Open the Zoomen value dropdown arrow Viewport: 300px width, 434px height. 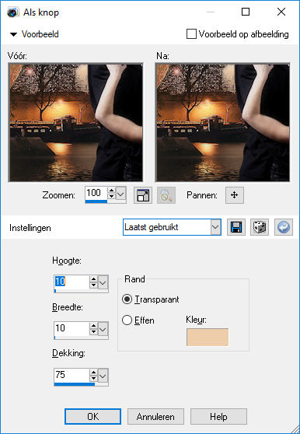[x=120, y=194]
